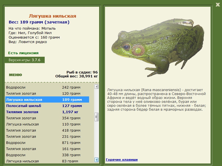Select Водоросли 242 грамм entry
Screen dimensions: 222x166
(47, 87)
